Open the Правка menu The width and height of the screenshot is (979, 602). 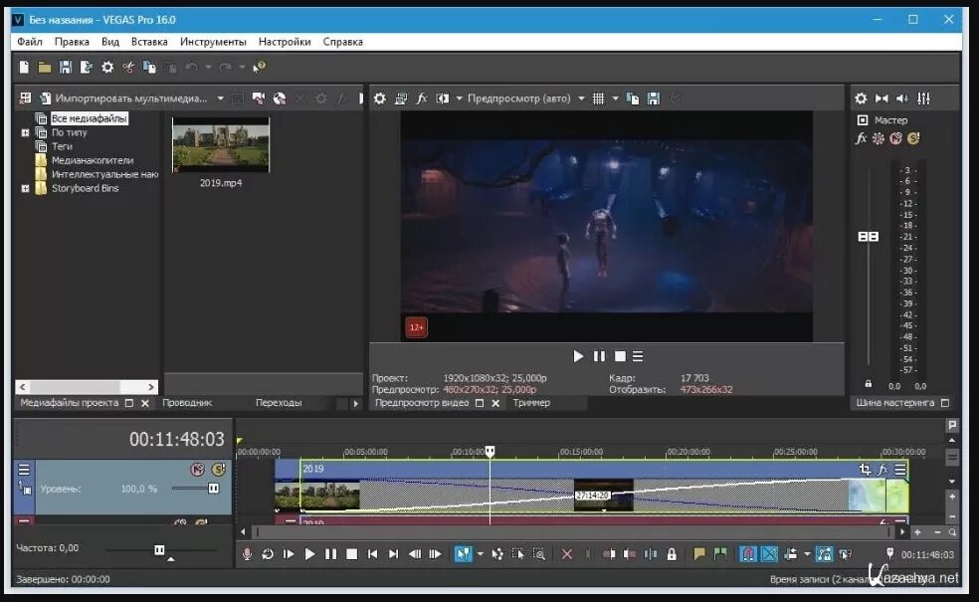[x=72, y=42]
